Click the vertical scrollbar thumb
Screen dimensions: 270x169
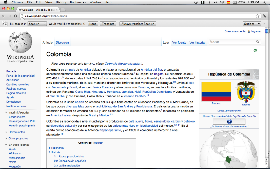(x=267, y=31)
